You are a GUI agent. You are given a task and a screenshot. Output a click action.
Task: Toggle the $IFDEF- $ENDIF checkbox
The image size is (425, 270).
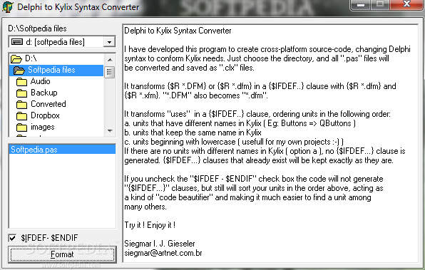(x=12, y=238)
